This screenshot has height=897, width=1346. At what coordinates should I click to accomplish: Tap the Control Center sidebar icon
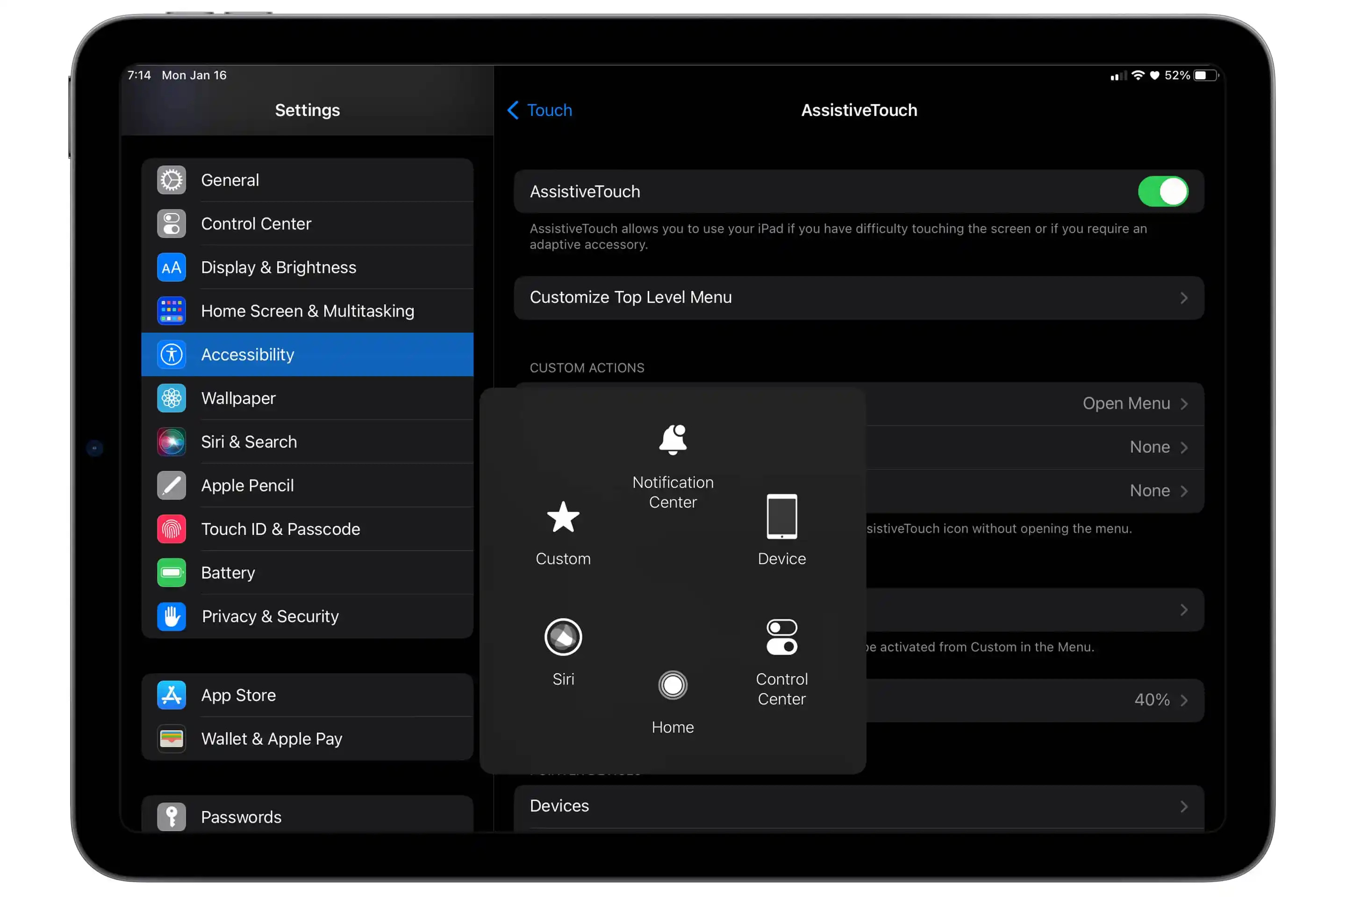pyautogui.click(x=171, y=224)
